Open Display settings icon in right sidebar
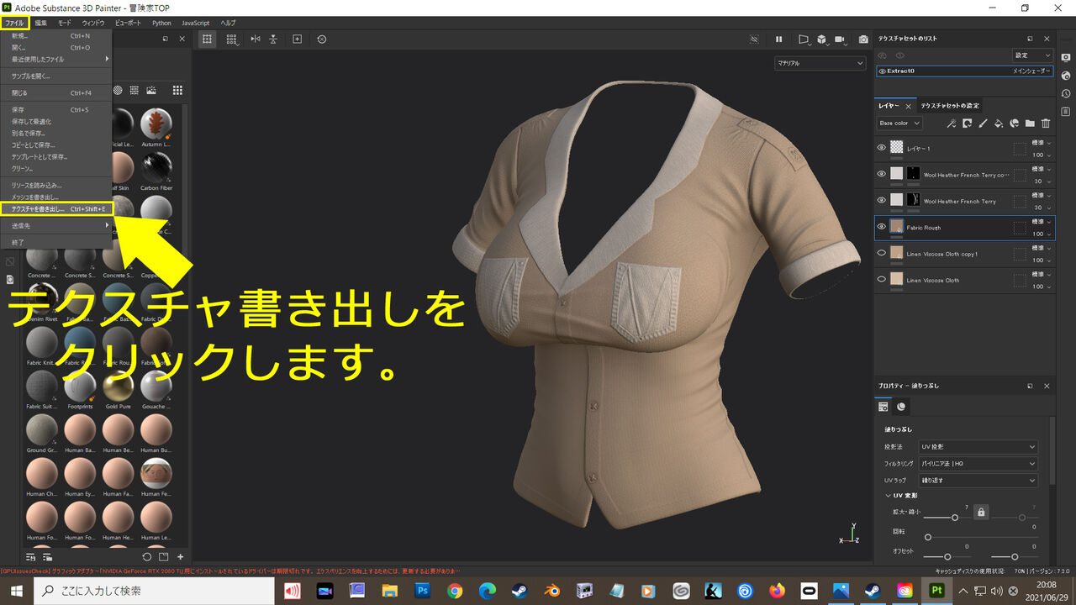The width and height of the screenshot is (1076, 605). [1066, 57]
